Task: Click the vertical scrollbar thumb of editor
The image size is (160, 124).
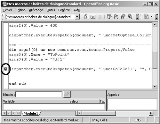Action: tap(155, 60)
